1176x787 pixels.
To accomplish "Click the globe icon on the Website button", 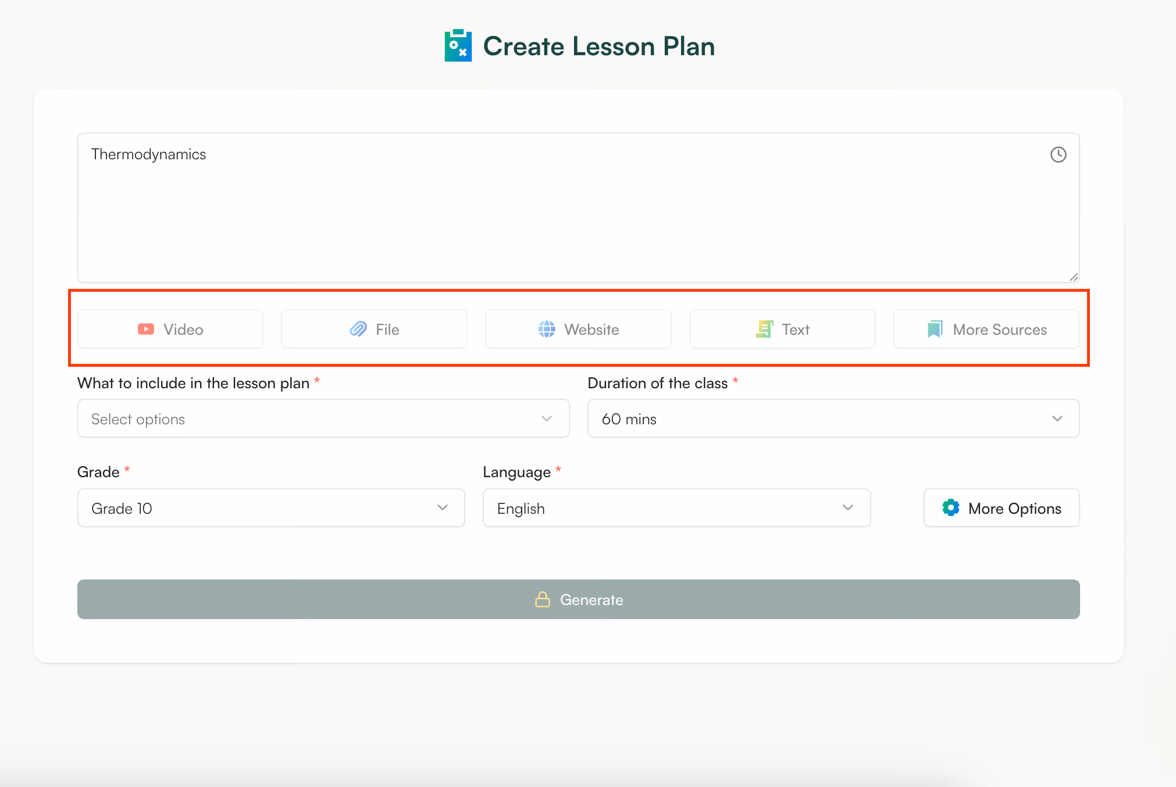I will click(x=547, y=329).
